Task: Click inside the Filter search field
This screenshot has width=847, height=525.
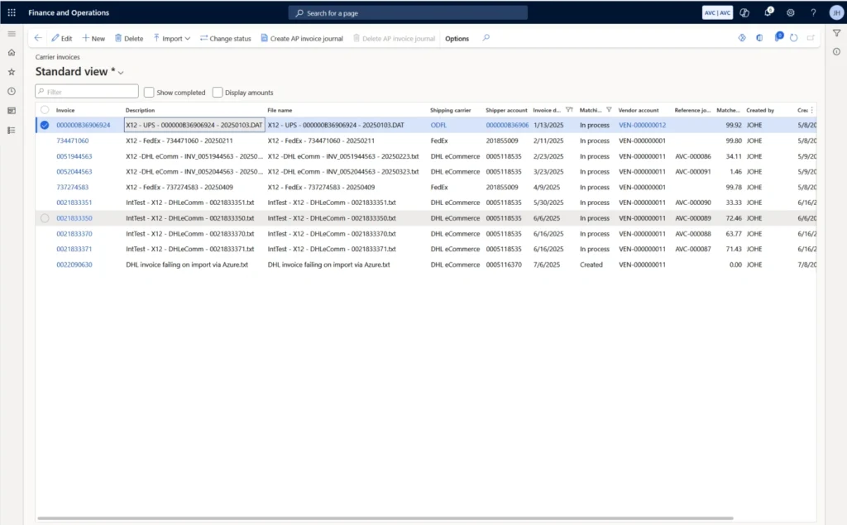Action: point(85,92)
